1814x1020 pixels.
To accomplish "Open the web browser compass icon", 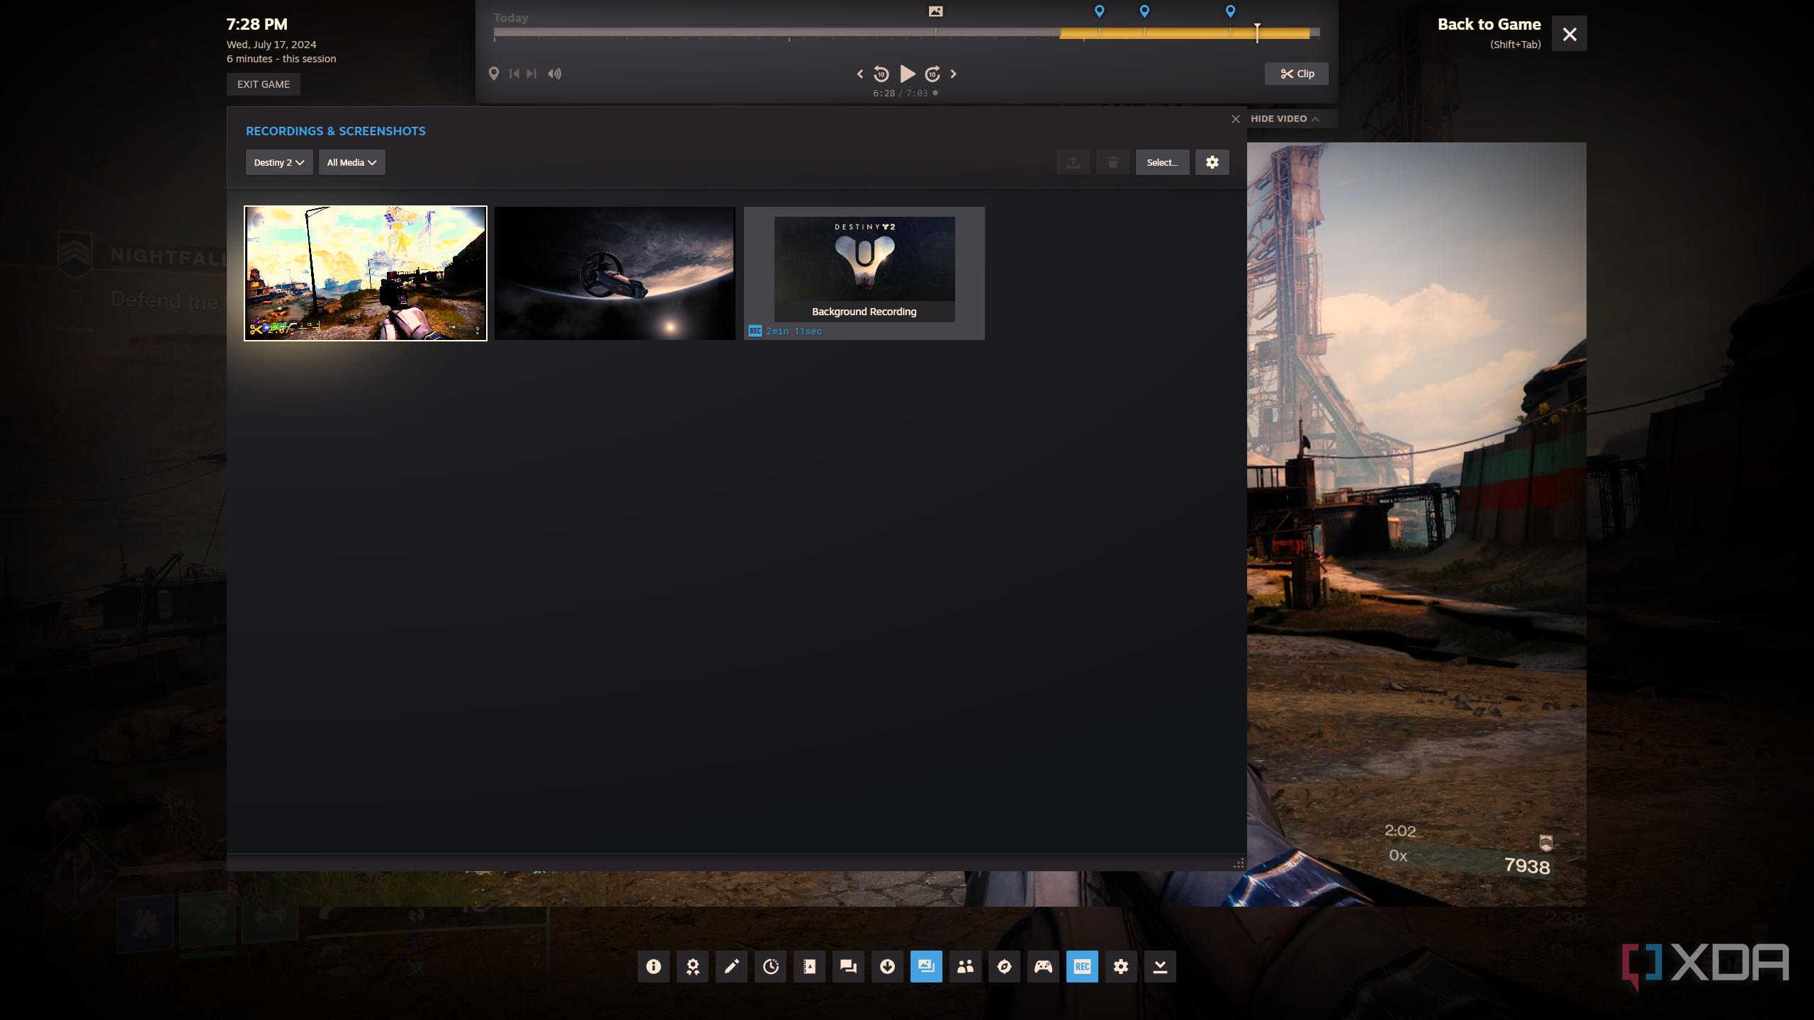I will 1004,966.
